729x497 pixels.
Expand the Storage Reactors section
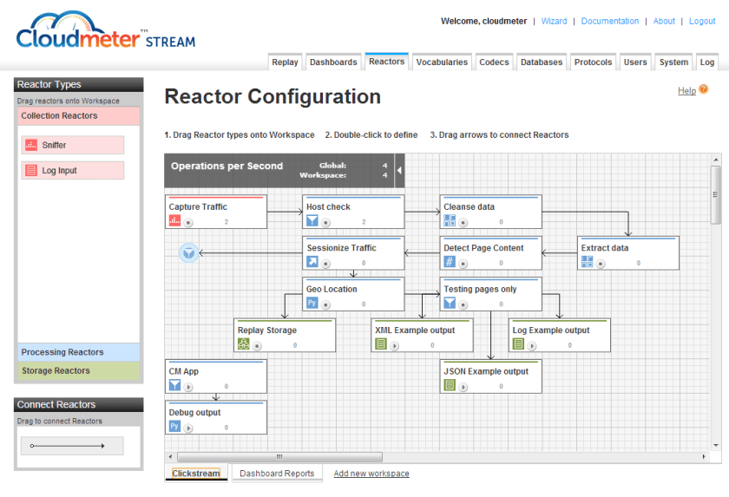click(79, 370)
